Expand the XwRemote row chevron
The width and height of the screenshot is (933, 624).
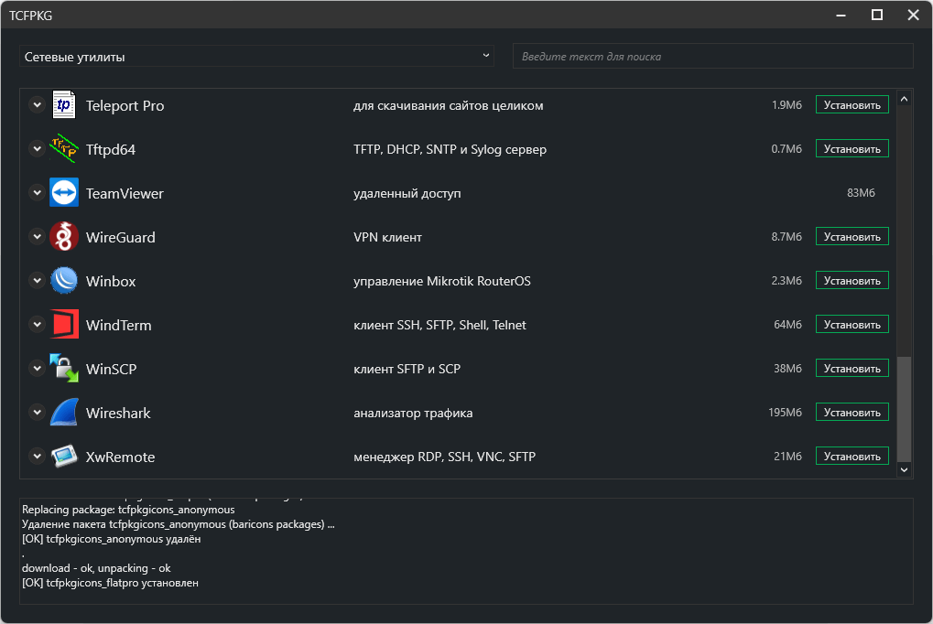tap(37, 457)
